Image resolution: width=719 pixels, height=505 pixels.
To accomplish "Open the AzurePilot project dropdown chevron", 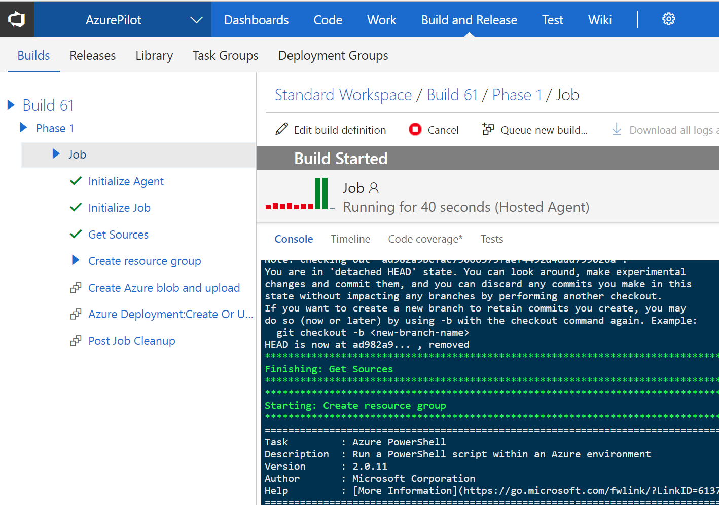I will [x=196, y=20].
